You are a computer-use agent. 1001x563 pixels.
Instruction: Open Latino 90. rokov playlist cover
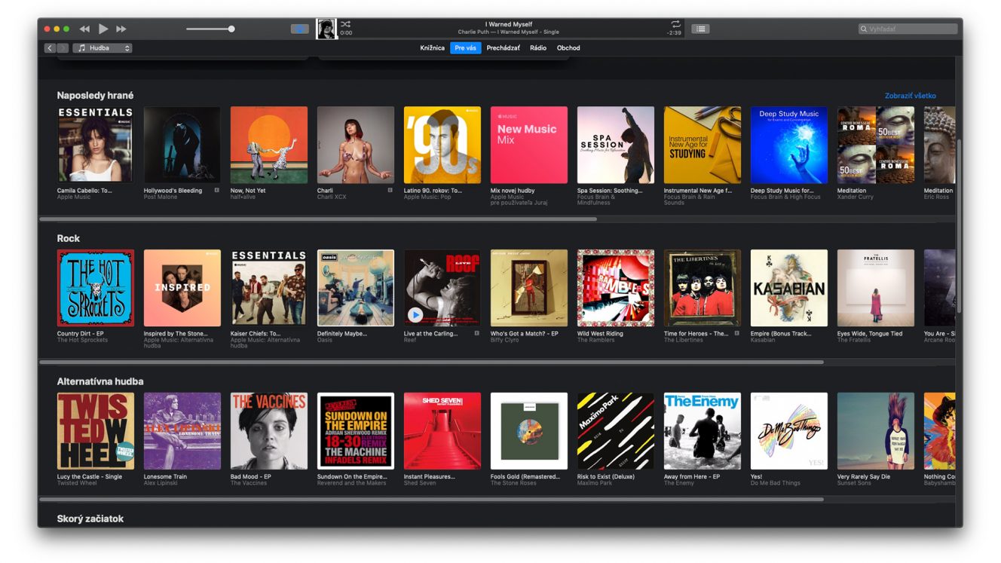tap(442, 145)
